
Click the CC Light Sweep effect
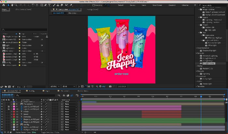[x=209, y=64]
